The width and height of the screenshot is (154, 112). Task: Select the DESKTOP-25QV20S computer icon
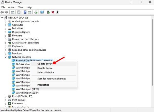point(6,18)
